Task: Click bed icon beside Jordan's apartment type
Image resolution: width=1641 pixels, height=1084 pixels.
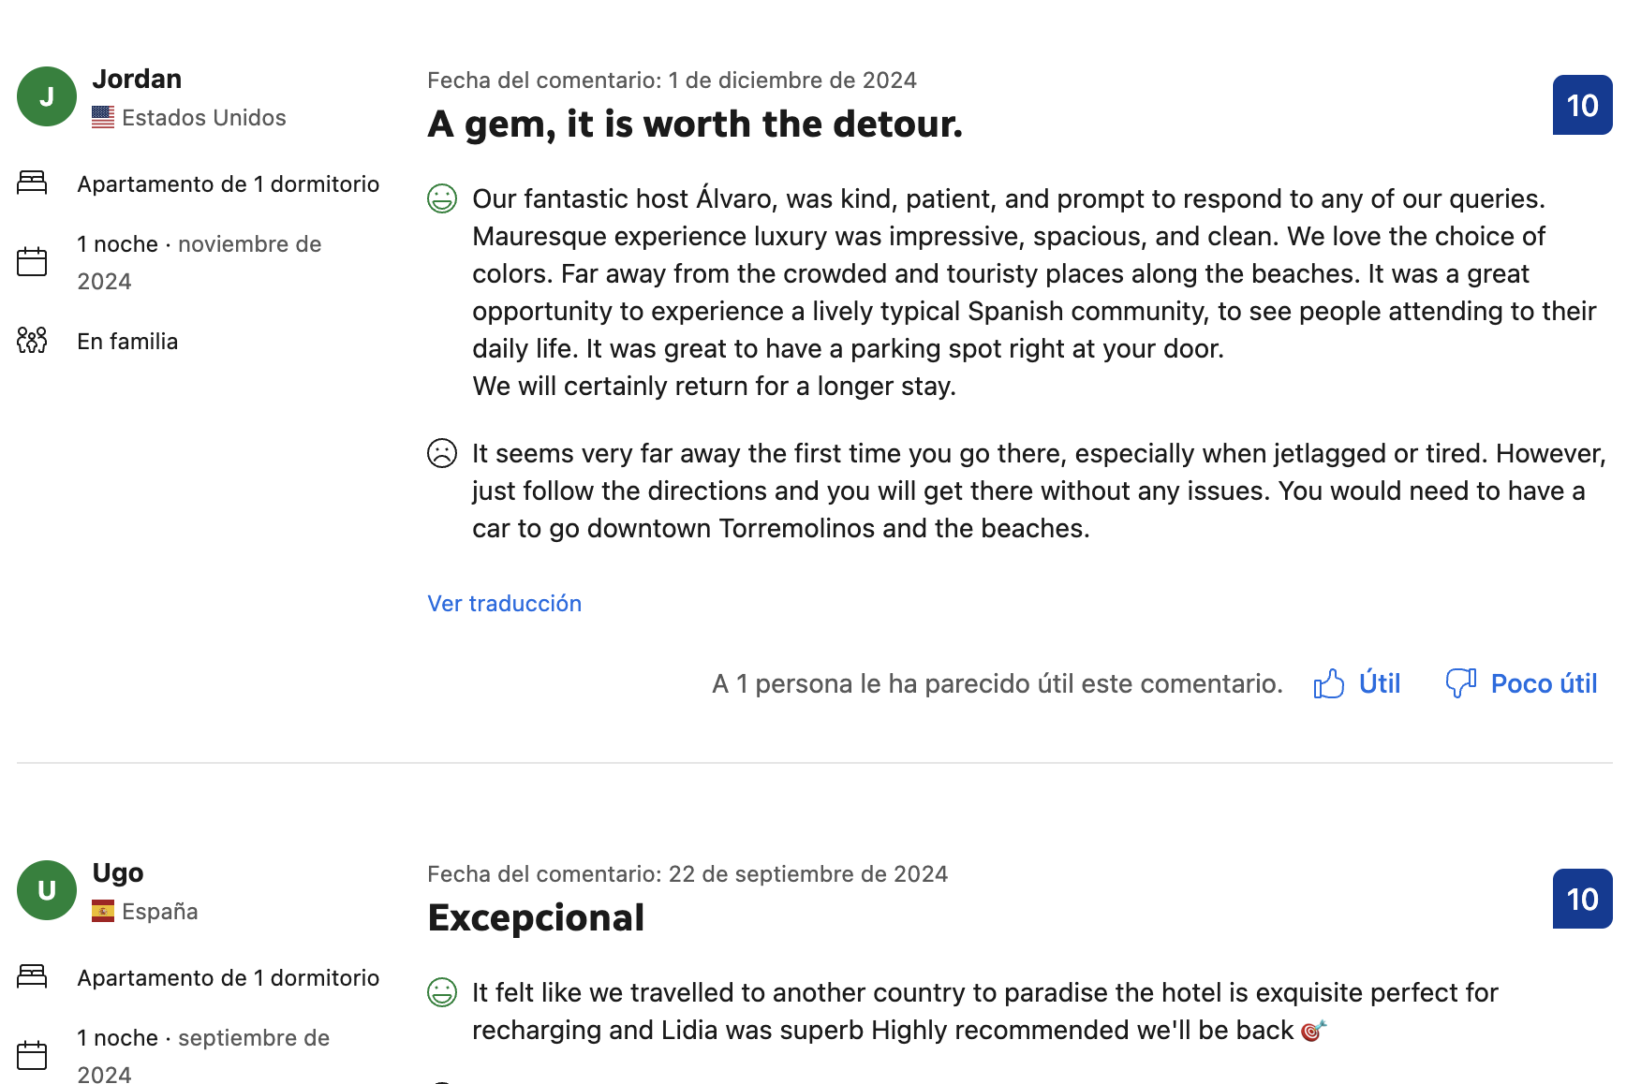Action: tap(32, 183)
